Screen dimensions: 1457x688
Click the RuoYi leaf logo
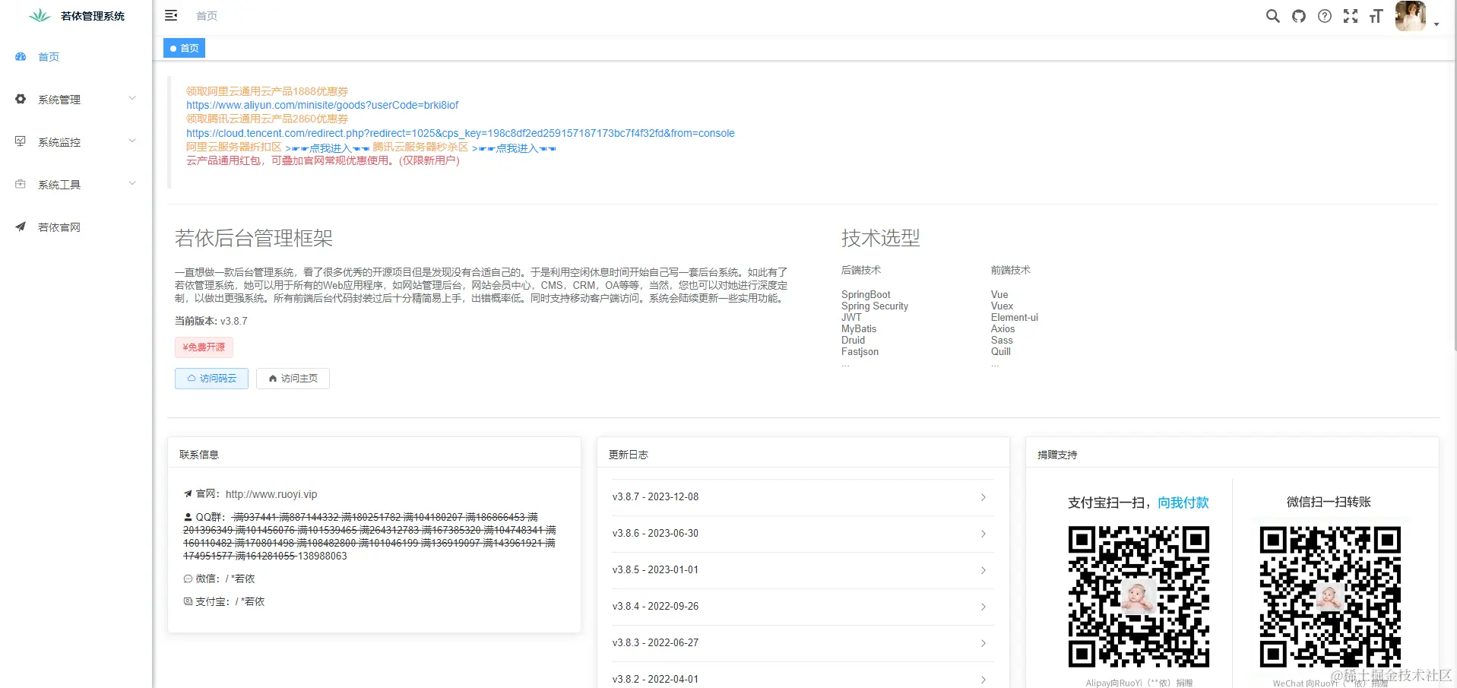(x=40, y=15)
